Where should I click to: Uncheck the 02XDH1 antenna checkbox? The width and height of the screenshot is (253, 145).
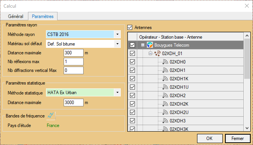(133, 70)
